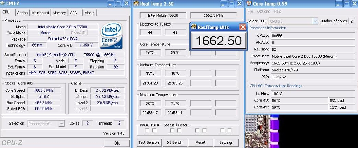Switch to the CPU tab in CPU-Z

click(x=6, y=12)
